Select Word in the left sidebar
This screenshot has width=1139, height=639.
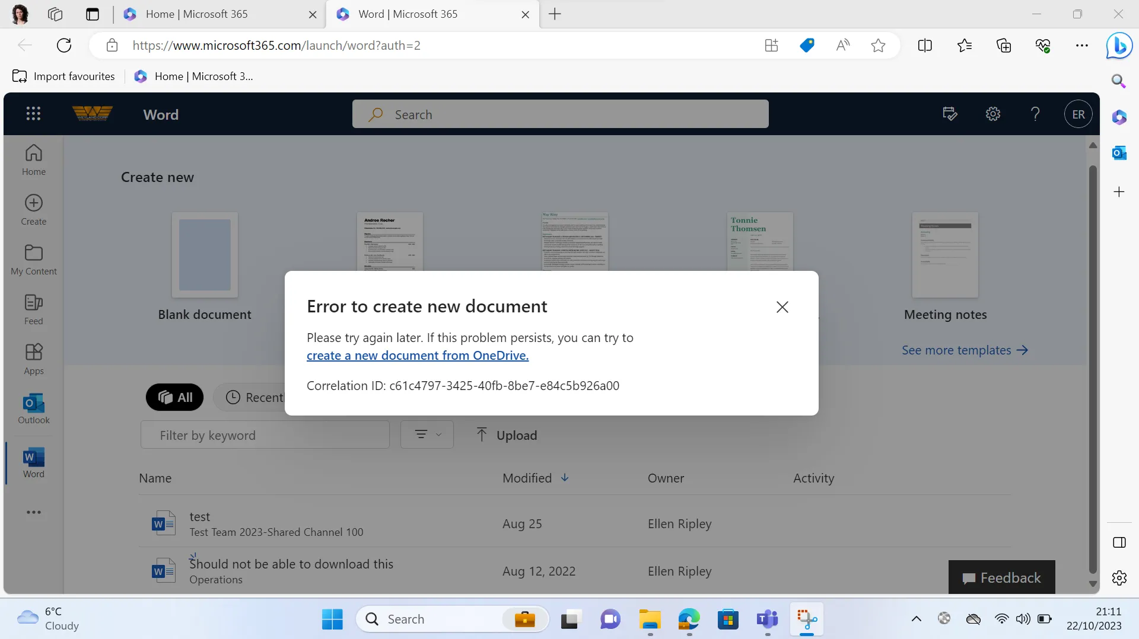(x=34, y=462)
